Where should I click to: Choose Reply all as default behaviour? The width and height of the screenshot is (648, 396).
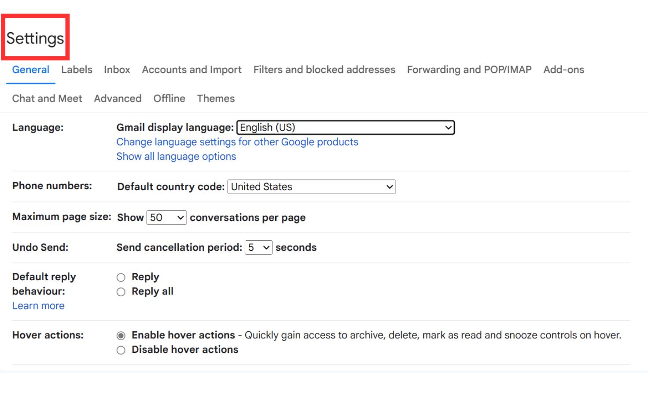pyautogui.click(x=121, y=292)
